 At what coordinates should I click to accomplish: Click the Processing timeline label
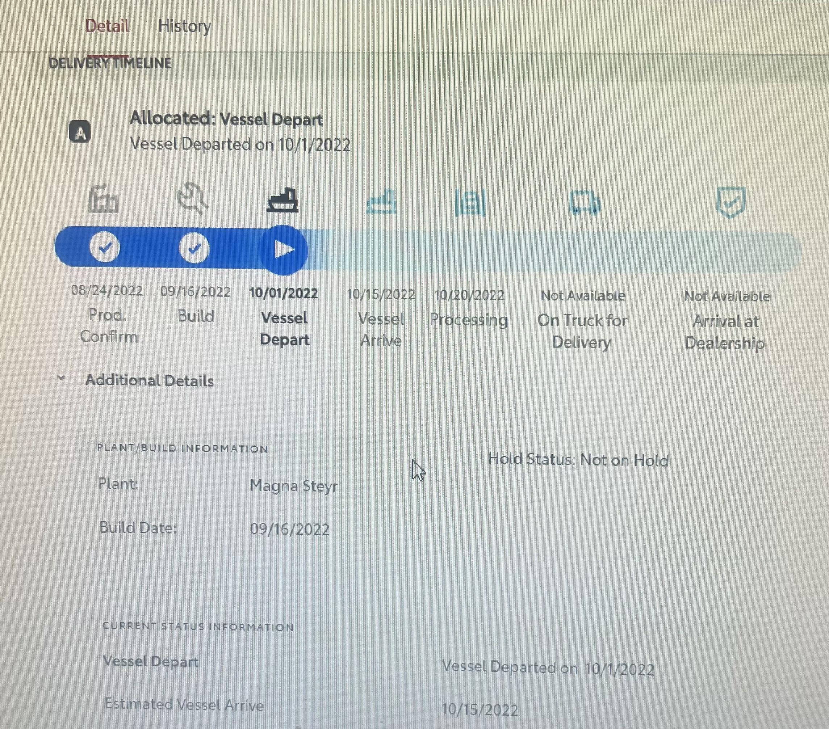point(468,320)
